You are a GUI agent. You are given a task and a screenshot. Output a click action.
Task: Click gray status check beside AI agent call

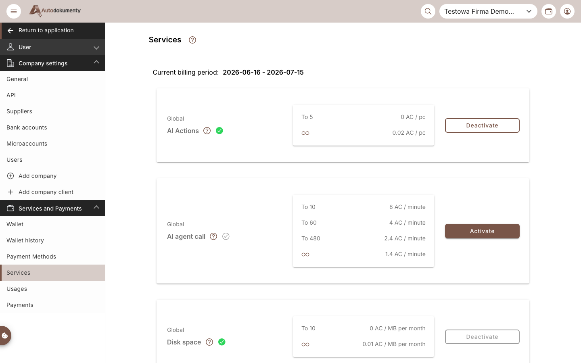(x=226, y=236)
